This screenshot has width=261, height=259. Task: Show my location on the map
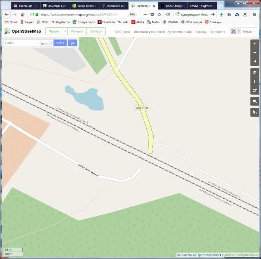pyautogui.click(x=255, y=62)
